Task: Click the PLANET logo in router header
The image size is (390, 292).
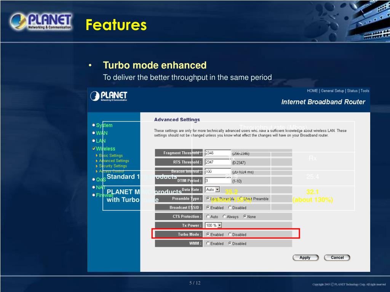Action: (x=109, y=96)
